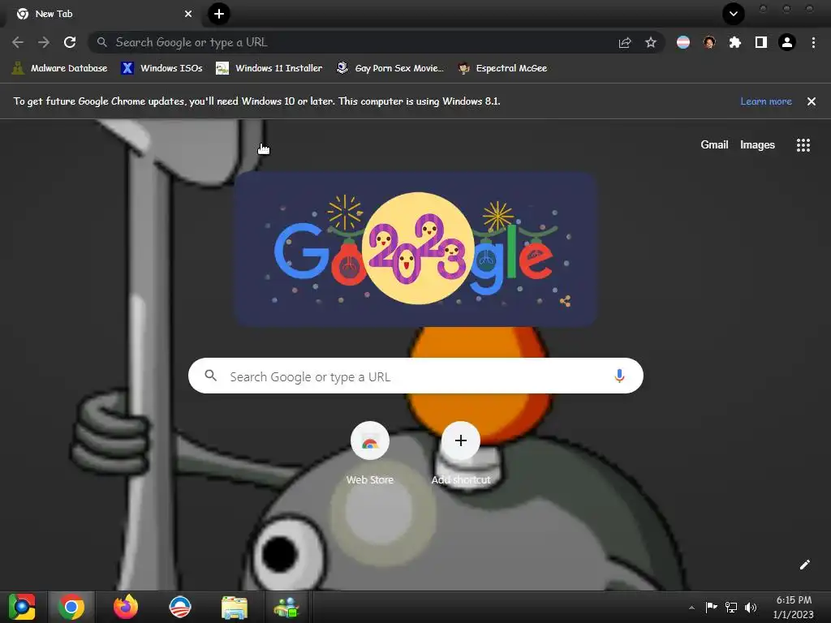
Task: Click the Add shortcut button
Action: tap(461, 453)
